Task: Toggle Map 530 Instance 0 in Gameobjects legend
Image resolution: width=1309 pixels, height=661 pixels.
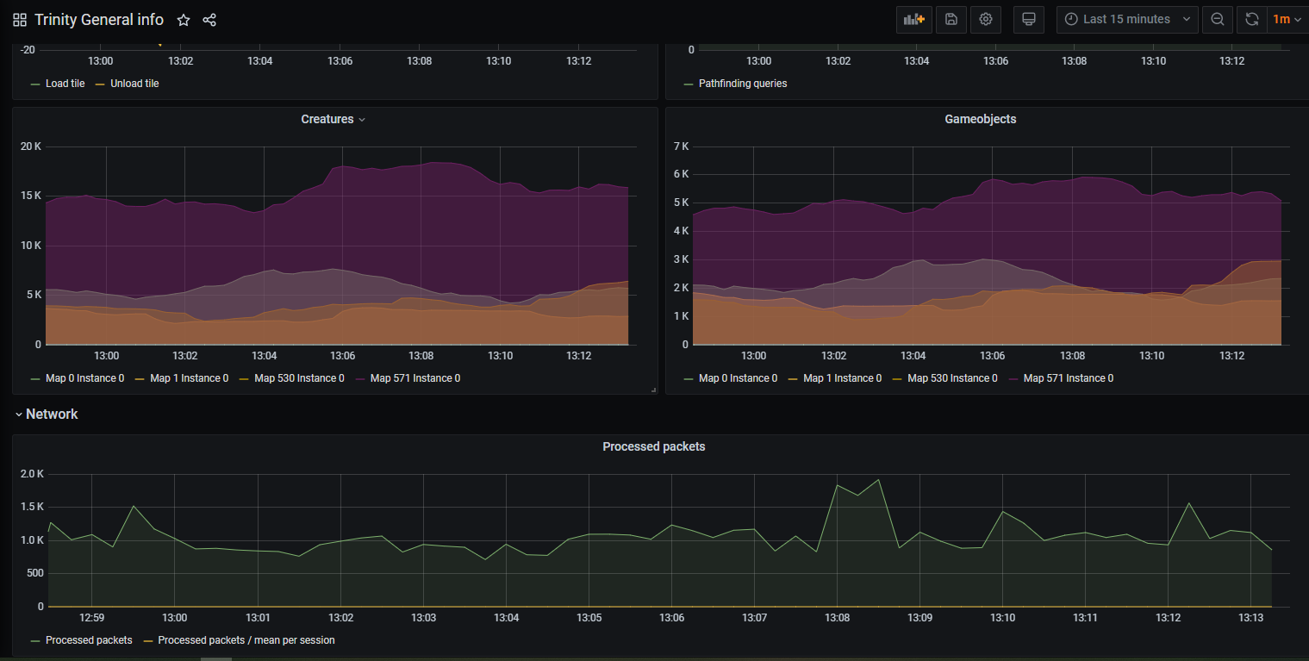Action: point(952,378)
